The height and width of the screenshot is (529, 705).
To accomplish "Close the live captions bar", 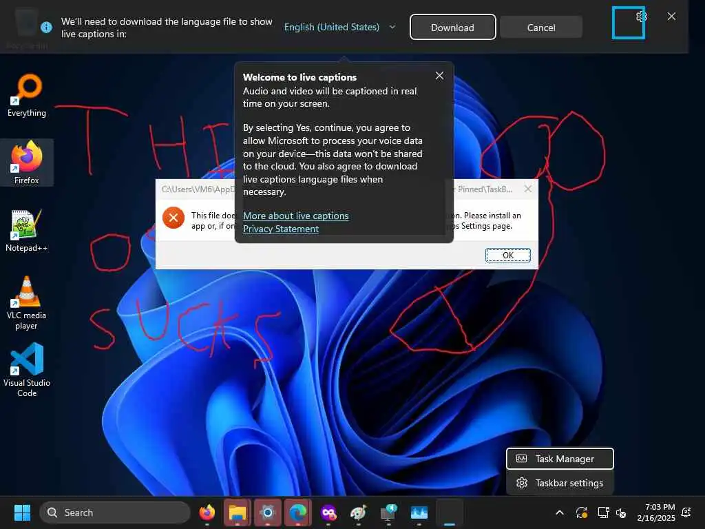I will (x=671, y=17).
